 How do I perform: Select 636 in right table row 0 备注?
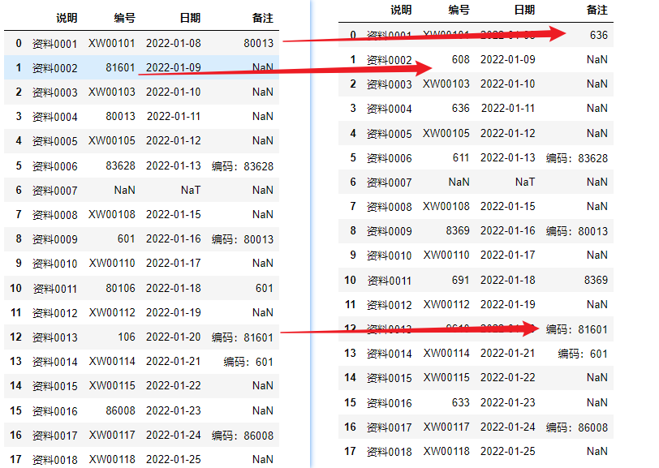(599, 35)
